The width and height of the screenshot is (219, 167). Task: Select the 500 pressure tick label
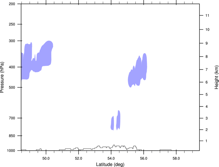pos(12,88)
